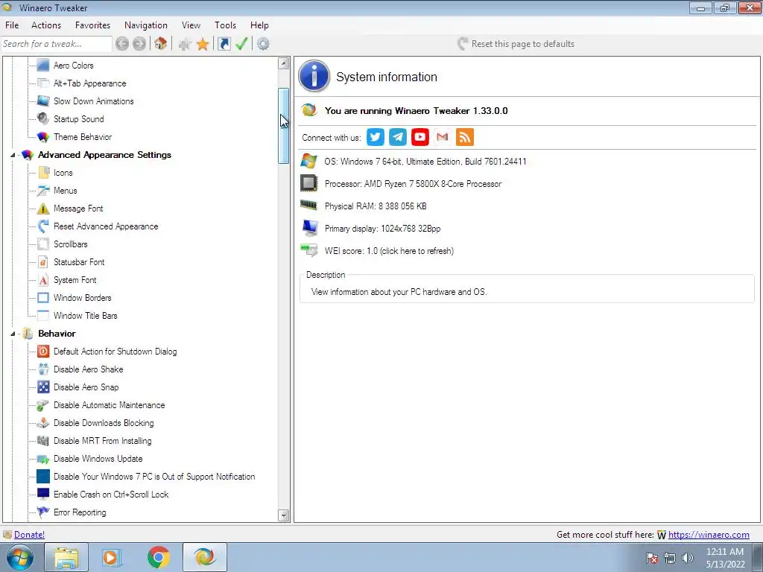Go to the Home page icon

(161, 44)
